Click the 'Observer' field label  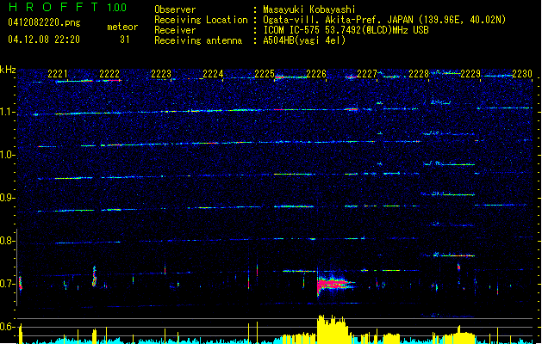click(175, 9)
